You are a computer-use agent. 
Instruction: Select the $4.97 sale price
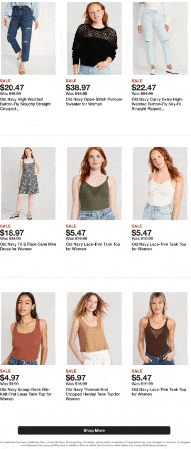click(10, 378)
